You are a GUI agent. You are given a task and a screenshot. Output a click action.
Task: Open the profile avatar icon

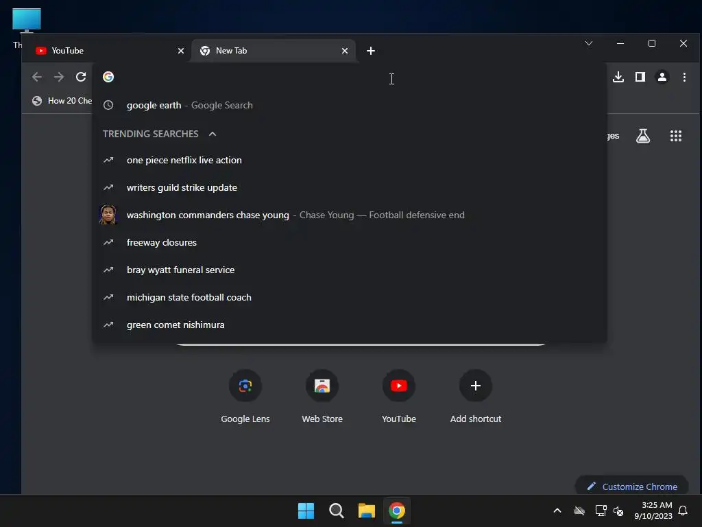662,77
